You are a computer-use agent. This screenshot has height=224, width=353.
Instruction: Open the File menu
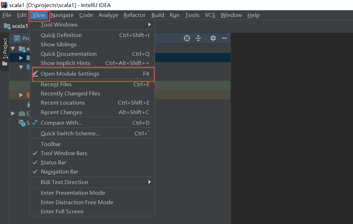(7, 15)
